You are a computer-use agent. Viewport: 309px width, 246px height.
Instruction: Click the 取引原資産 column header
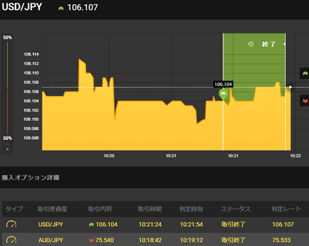point(52,209)
